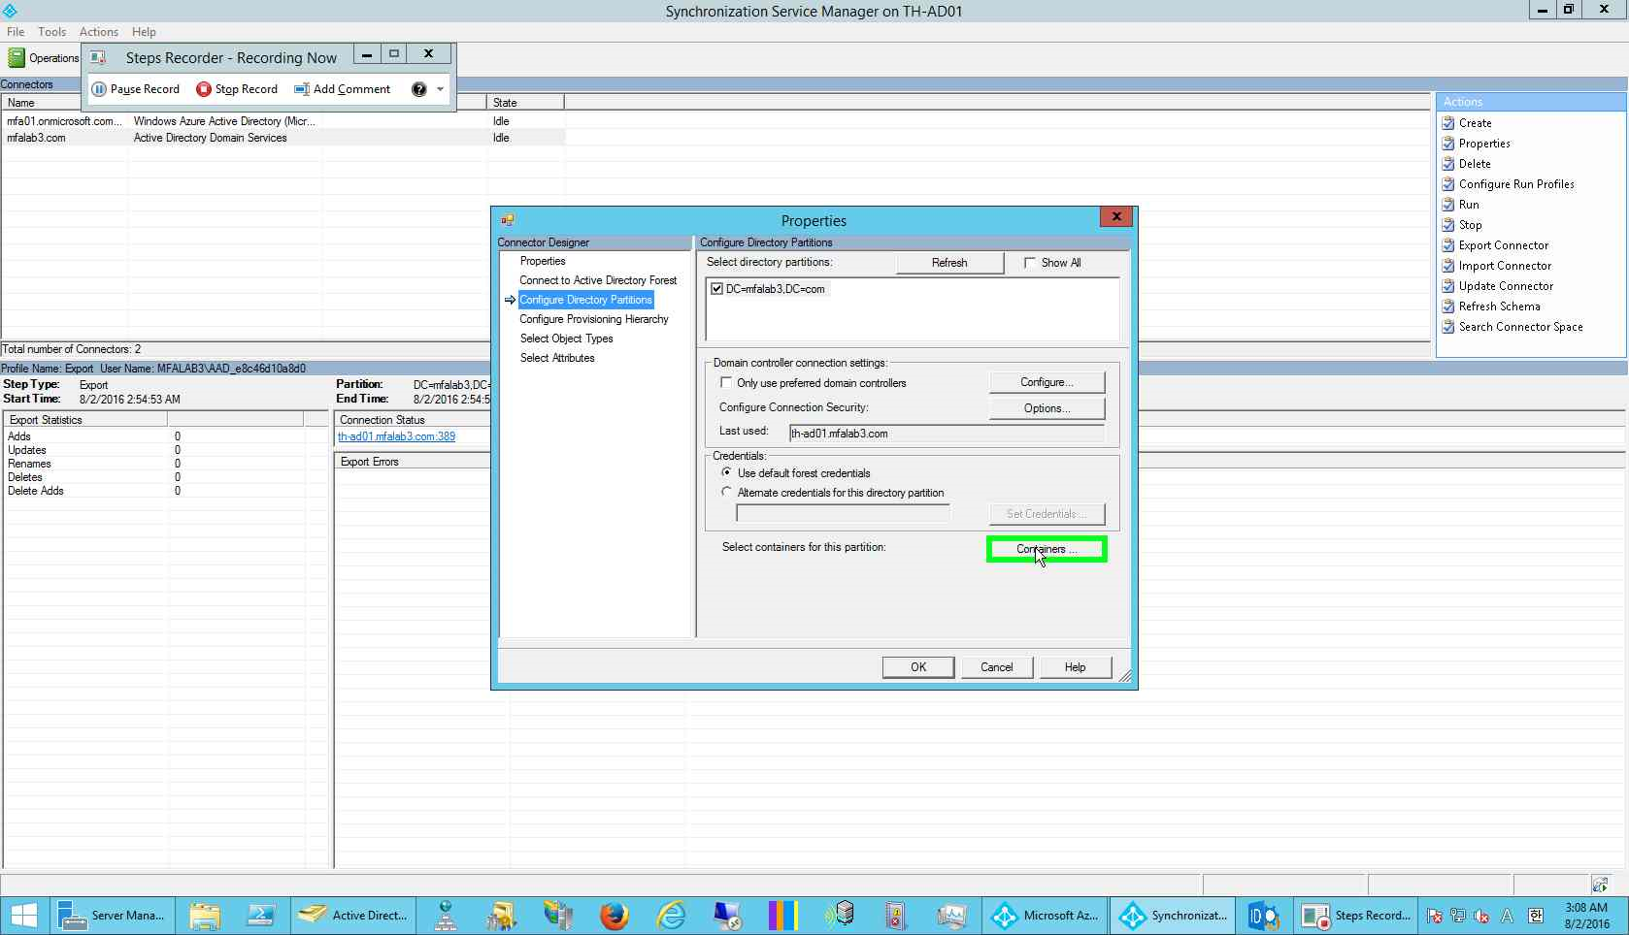
Task: Click the Options... button
Action: tap(1047, 408)
